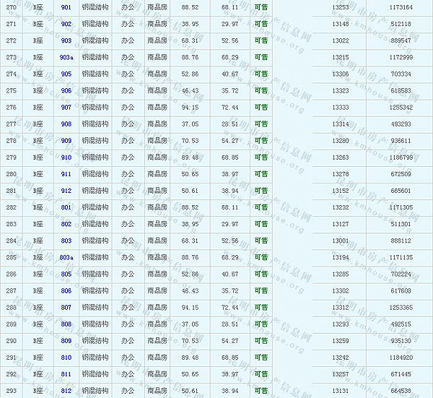The image size is (433, 398).
Task: Open room 801 link in row 282
Action: click(66, 207)
